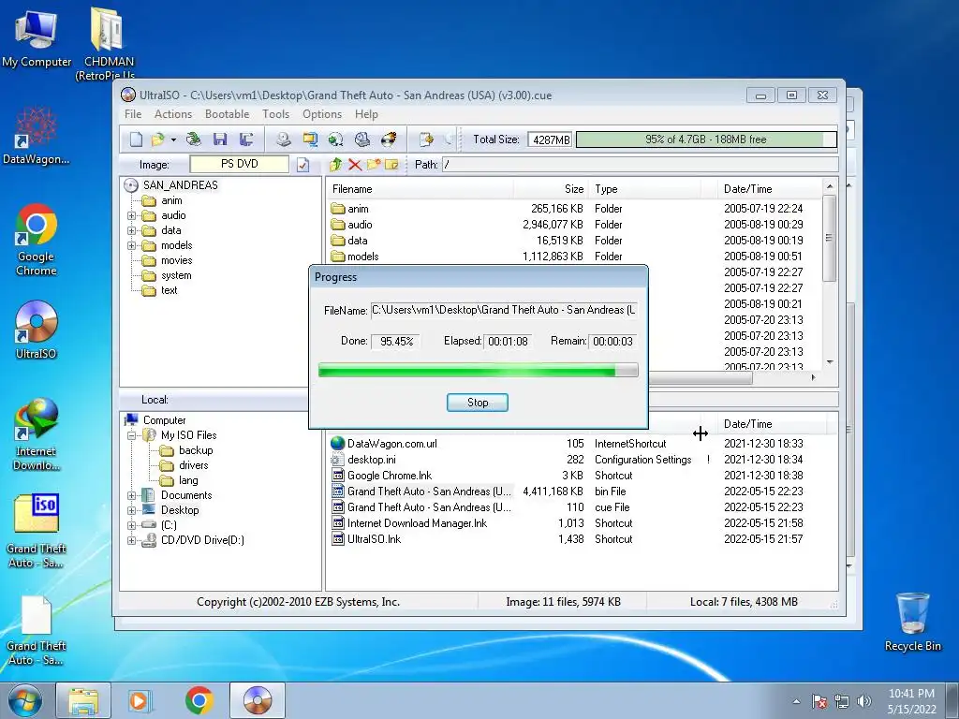The image size is (959, 719).
Task: Collapse the My ISO Files tree node
Action: click(x=131, y=435)
